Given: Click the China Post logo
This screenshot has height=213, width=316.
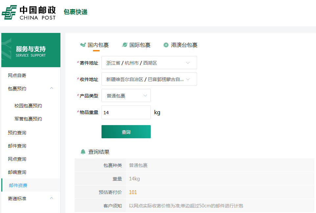Looking at the screenshot, I should (x=29, y=13).
